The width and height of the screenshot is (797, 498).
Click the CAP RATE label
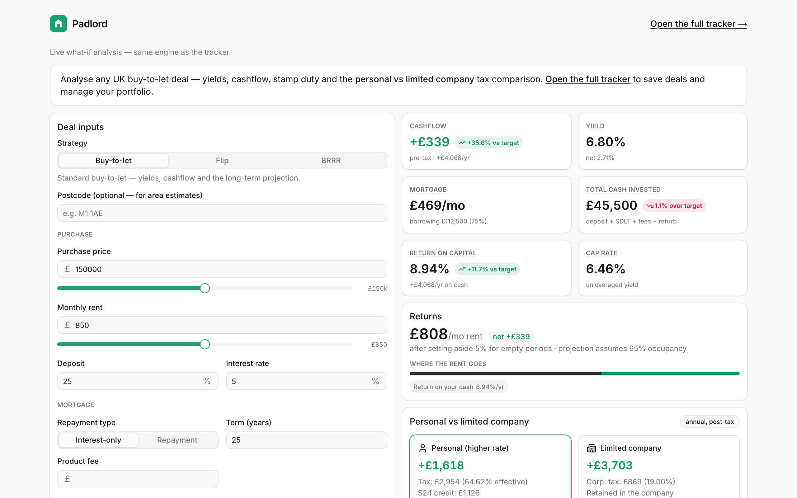(602, 253)
